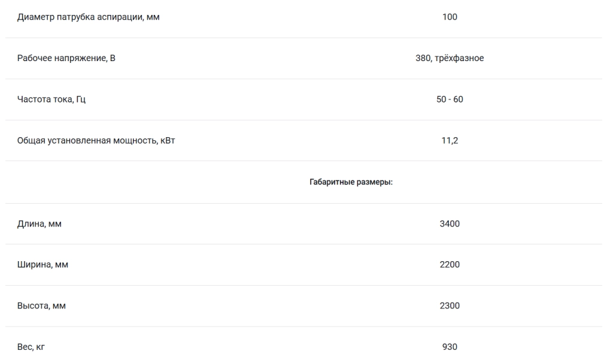This screenshot has height=363, width=613.
Task: Select the frequency value '50 - 60'
Action: [x=450, y=99]
